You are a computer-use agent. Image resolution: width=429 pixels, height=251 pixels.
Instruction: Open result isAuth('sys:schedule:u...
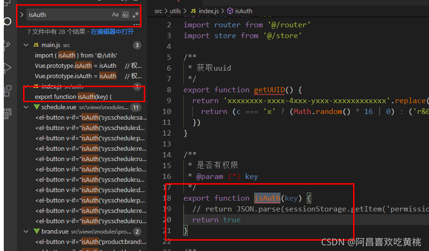pos(91,180)
